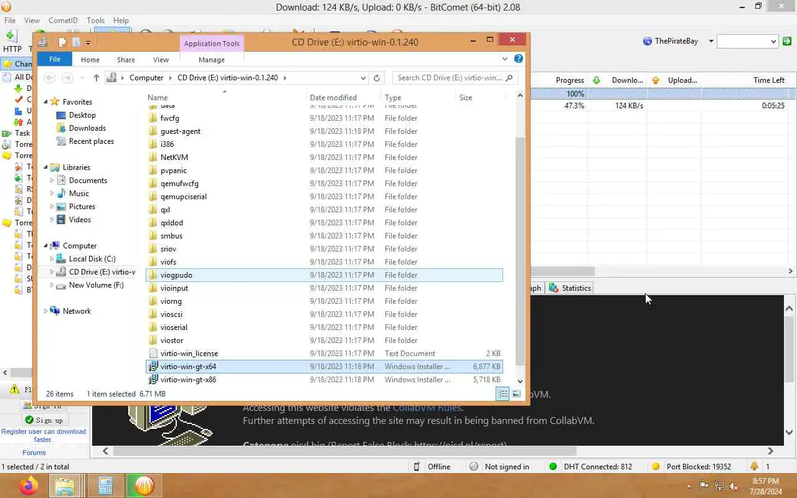Open the CollabVM Rules link
The height and width of the screenshot is (498, 797).
point(427,408)
